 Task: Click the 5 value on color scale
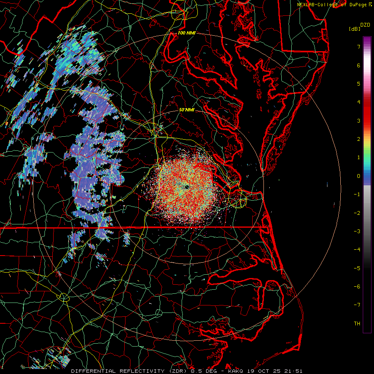tap(359, 84)
